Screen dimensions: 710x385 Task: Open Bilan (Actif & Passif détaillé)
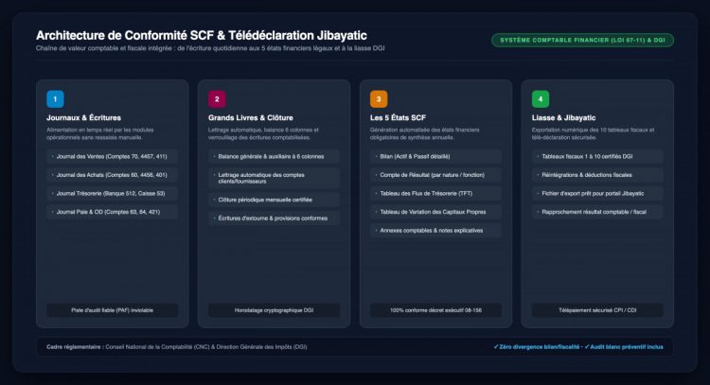(x=435, y=156)
